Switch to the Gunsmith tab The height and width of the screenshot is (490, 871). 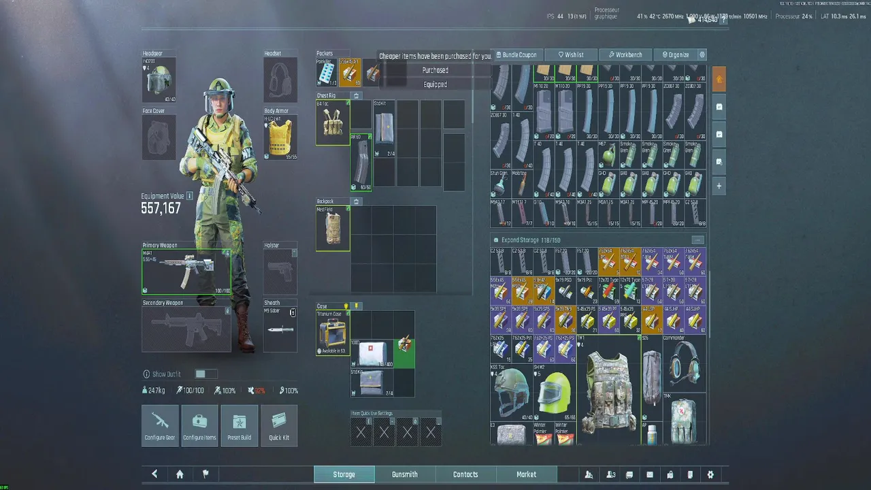pyautogui.click(x=405, y=474)
